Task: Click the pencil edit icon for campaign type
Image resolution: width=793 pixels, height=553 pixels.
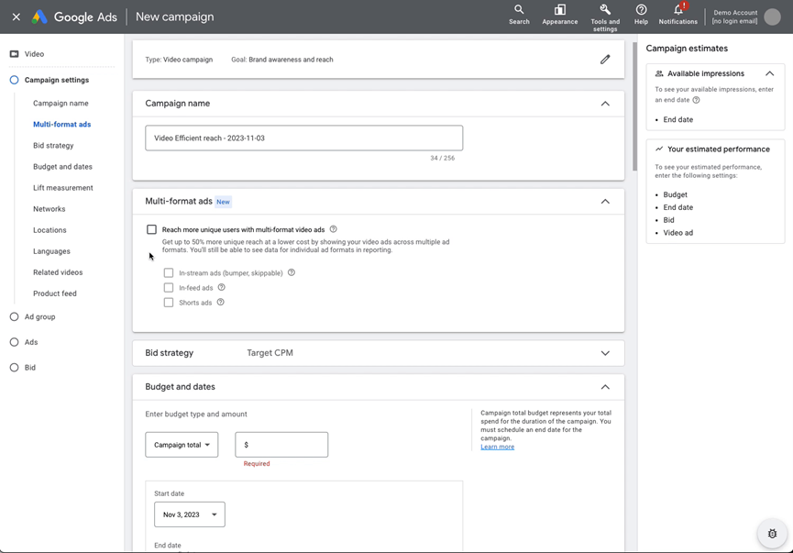Action: click(x=605, y=60)
